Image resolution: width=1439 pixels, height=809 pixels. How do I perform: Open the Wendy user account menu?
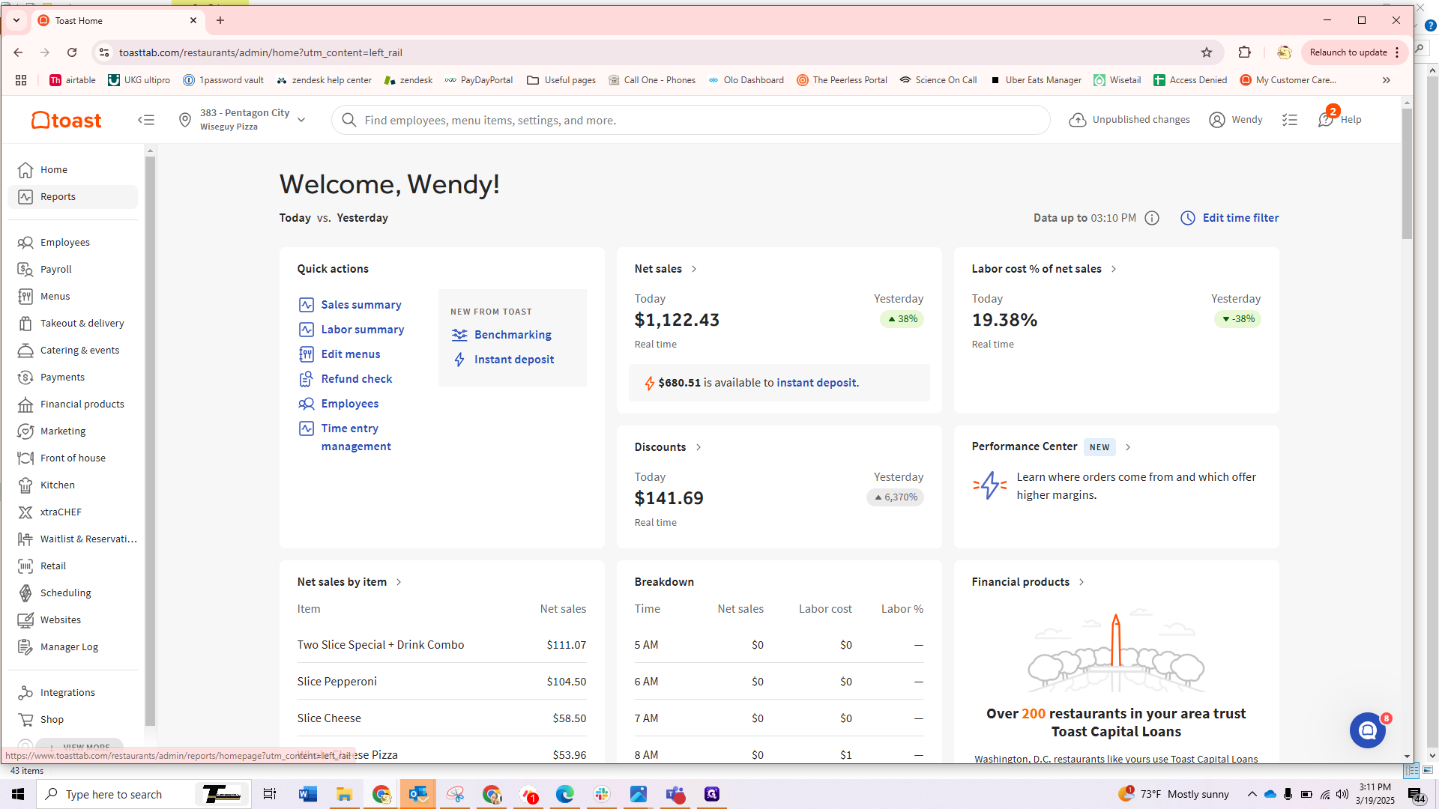[x=1235, y=120]
